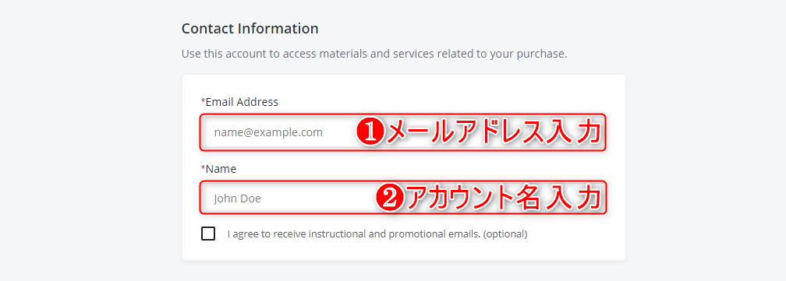This screenshot has height=281, width=786.
Task: Select the red circled number 2 badge
Action: pyautogui.click(x=390, y=198)
